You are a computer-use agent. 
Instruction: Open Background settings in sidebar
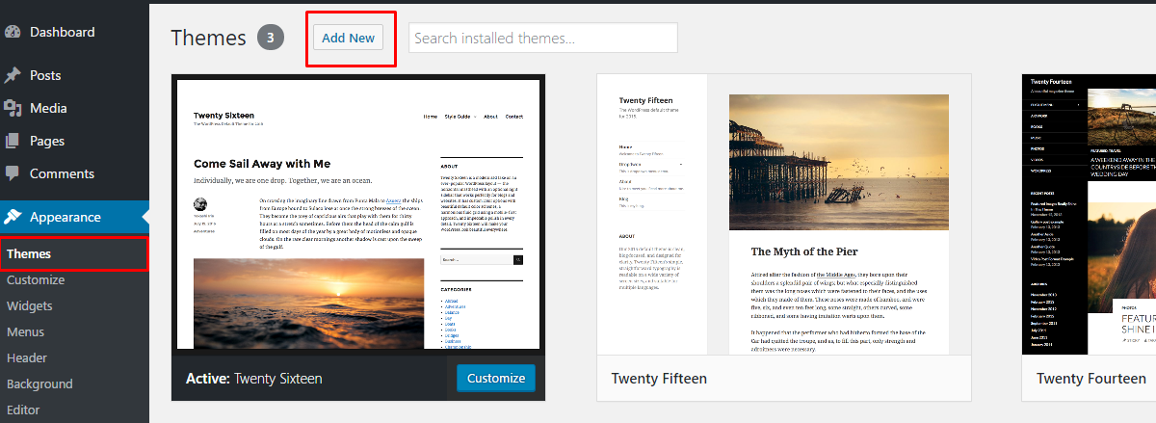[39, 384]
